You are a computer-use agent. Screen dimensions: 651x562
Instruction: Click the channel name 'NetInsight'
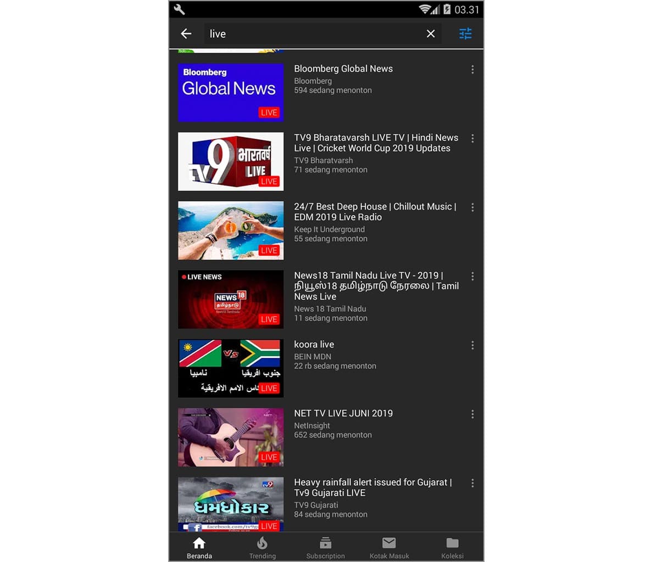(312, 425)
